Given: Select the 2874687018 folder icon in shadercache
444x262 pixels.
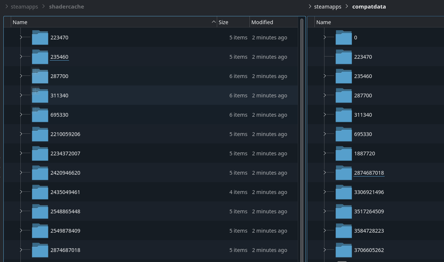Looking at the screenshot, I should click(x=40, y=249).
